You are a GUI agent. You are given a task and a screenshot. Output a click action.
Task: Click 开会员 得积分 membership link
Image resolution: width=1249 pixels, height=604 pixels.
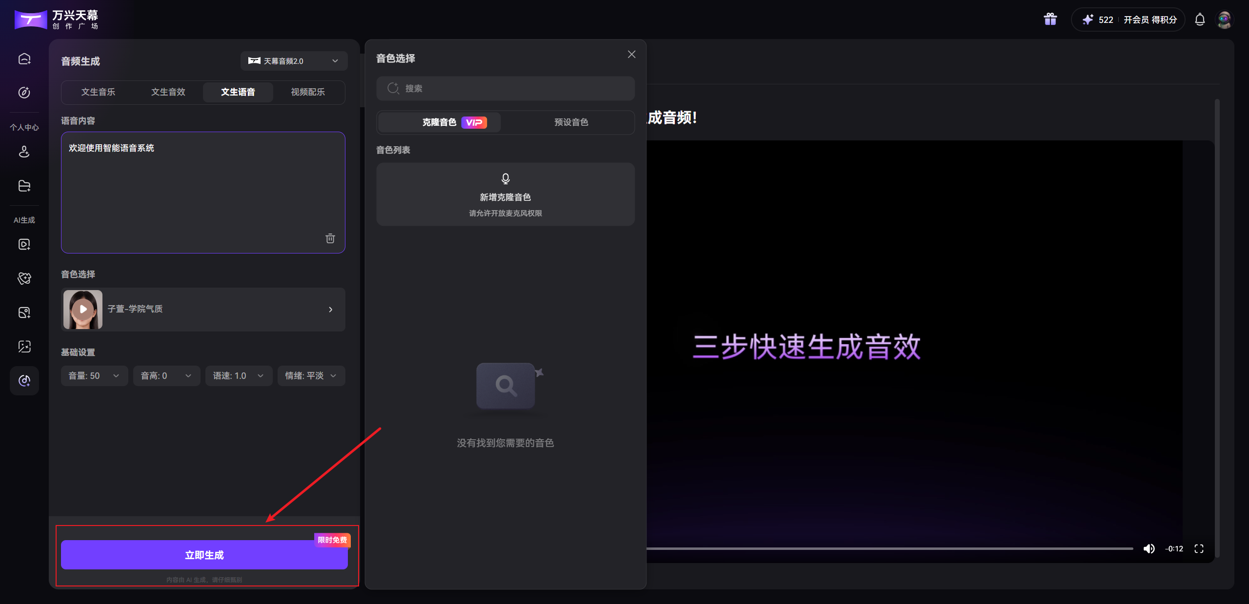point(1149,19)
